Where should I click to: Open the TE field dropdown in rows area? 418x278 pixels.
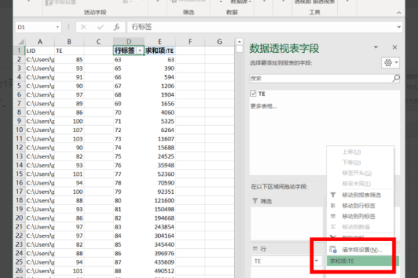pyautogui.click(x=317, y=261)
